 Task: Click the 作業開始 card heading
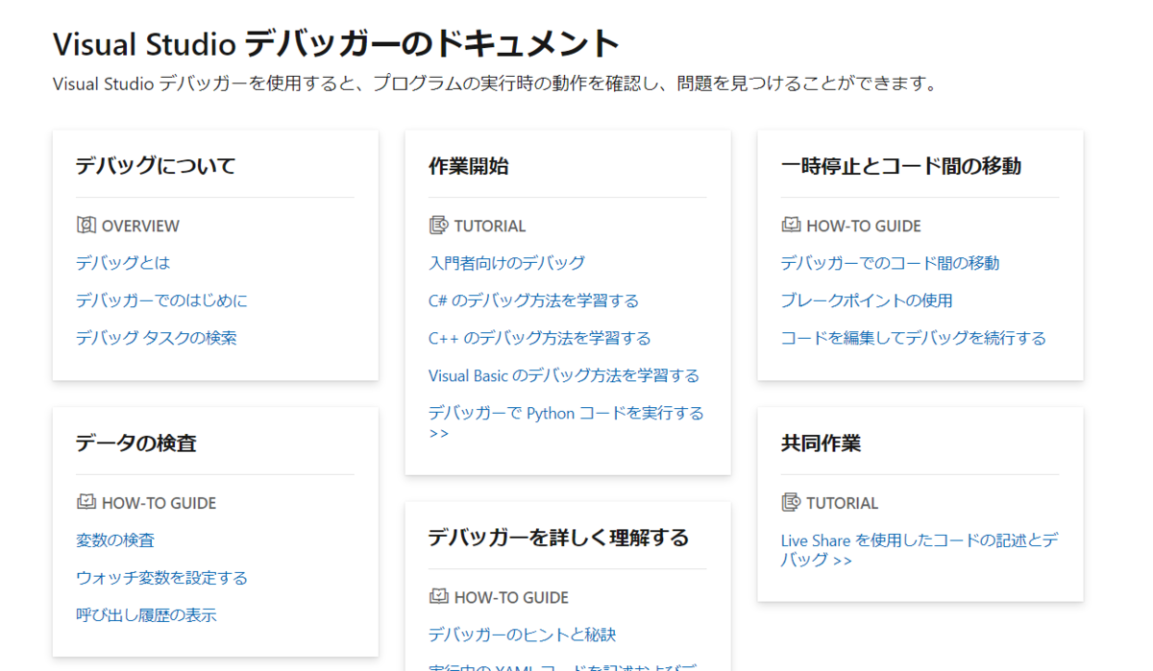click(469, 165)
